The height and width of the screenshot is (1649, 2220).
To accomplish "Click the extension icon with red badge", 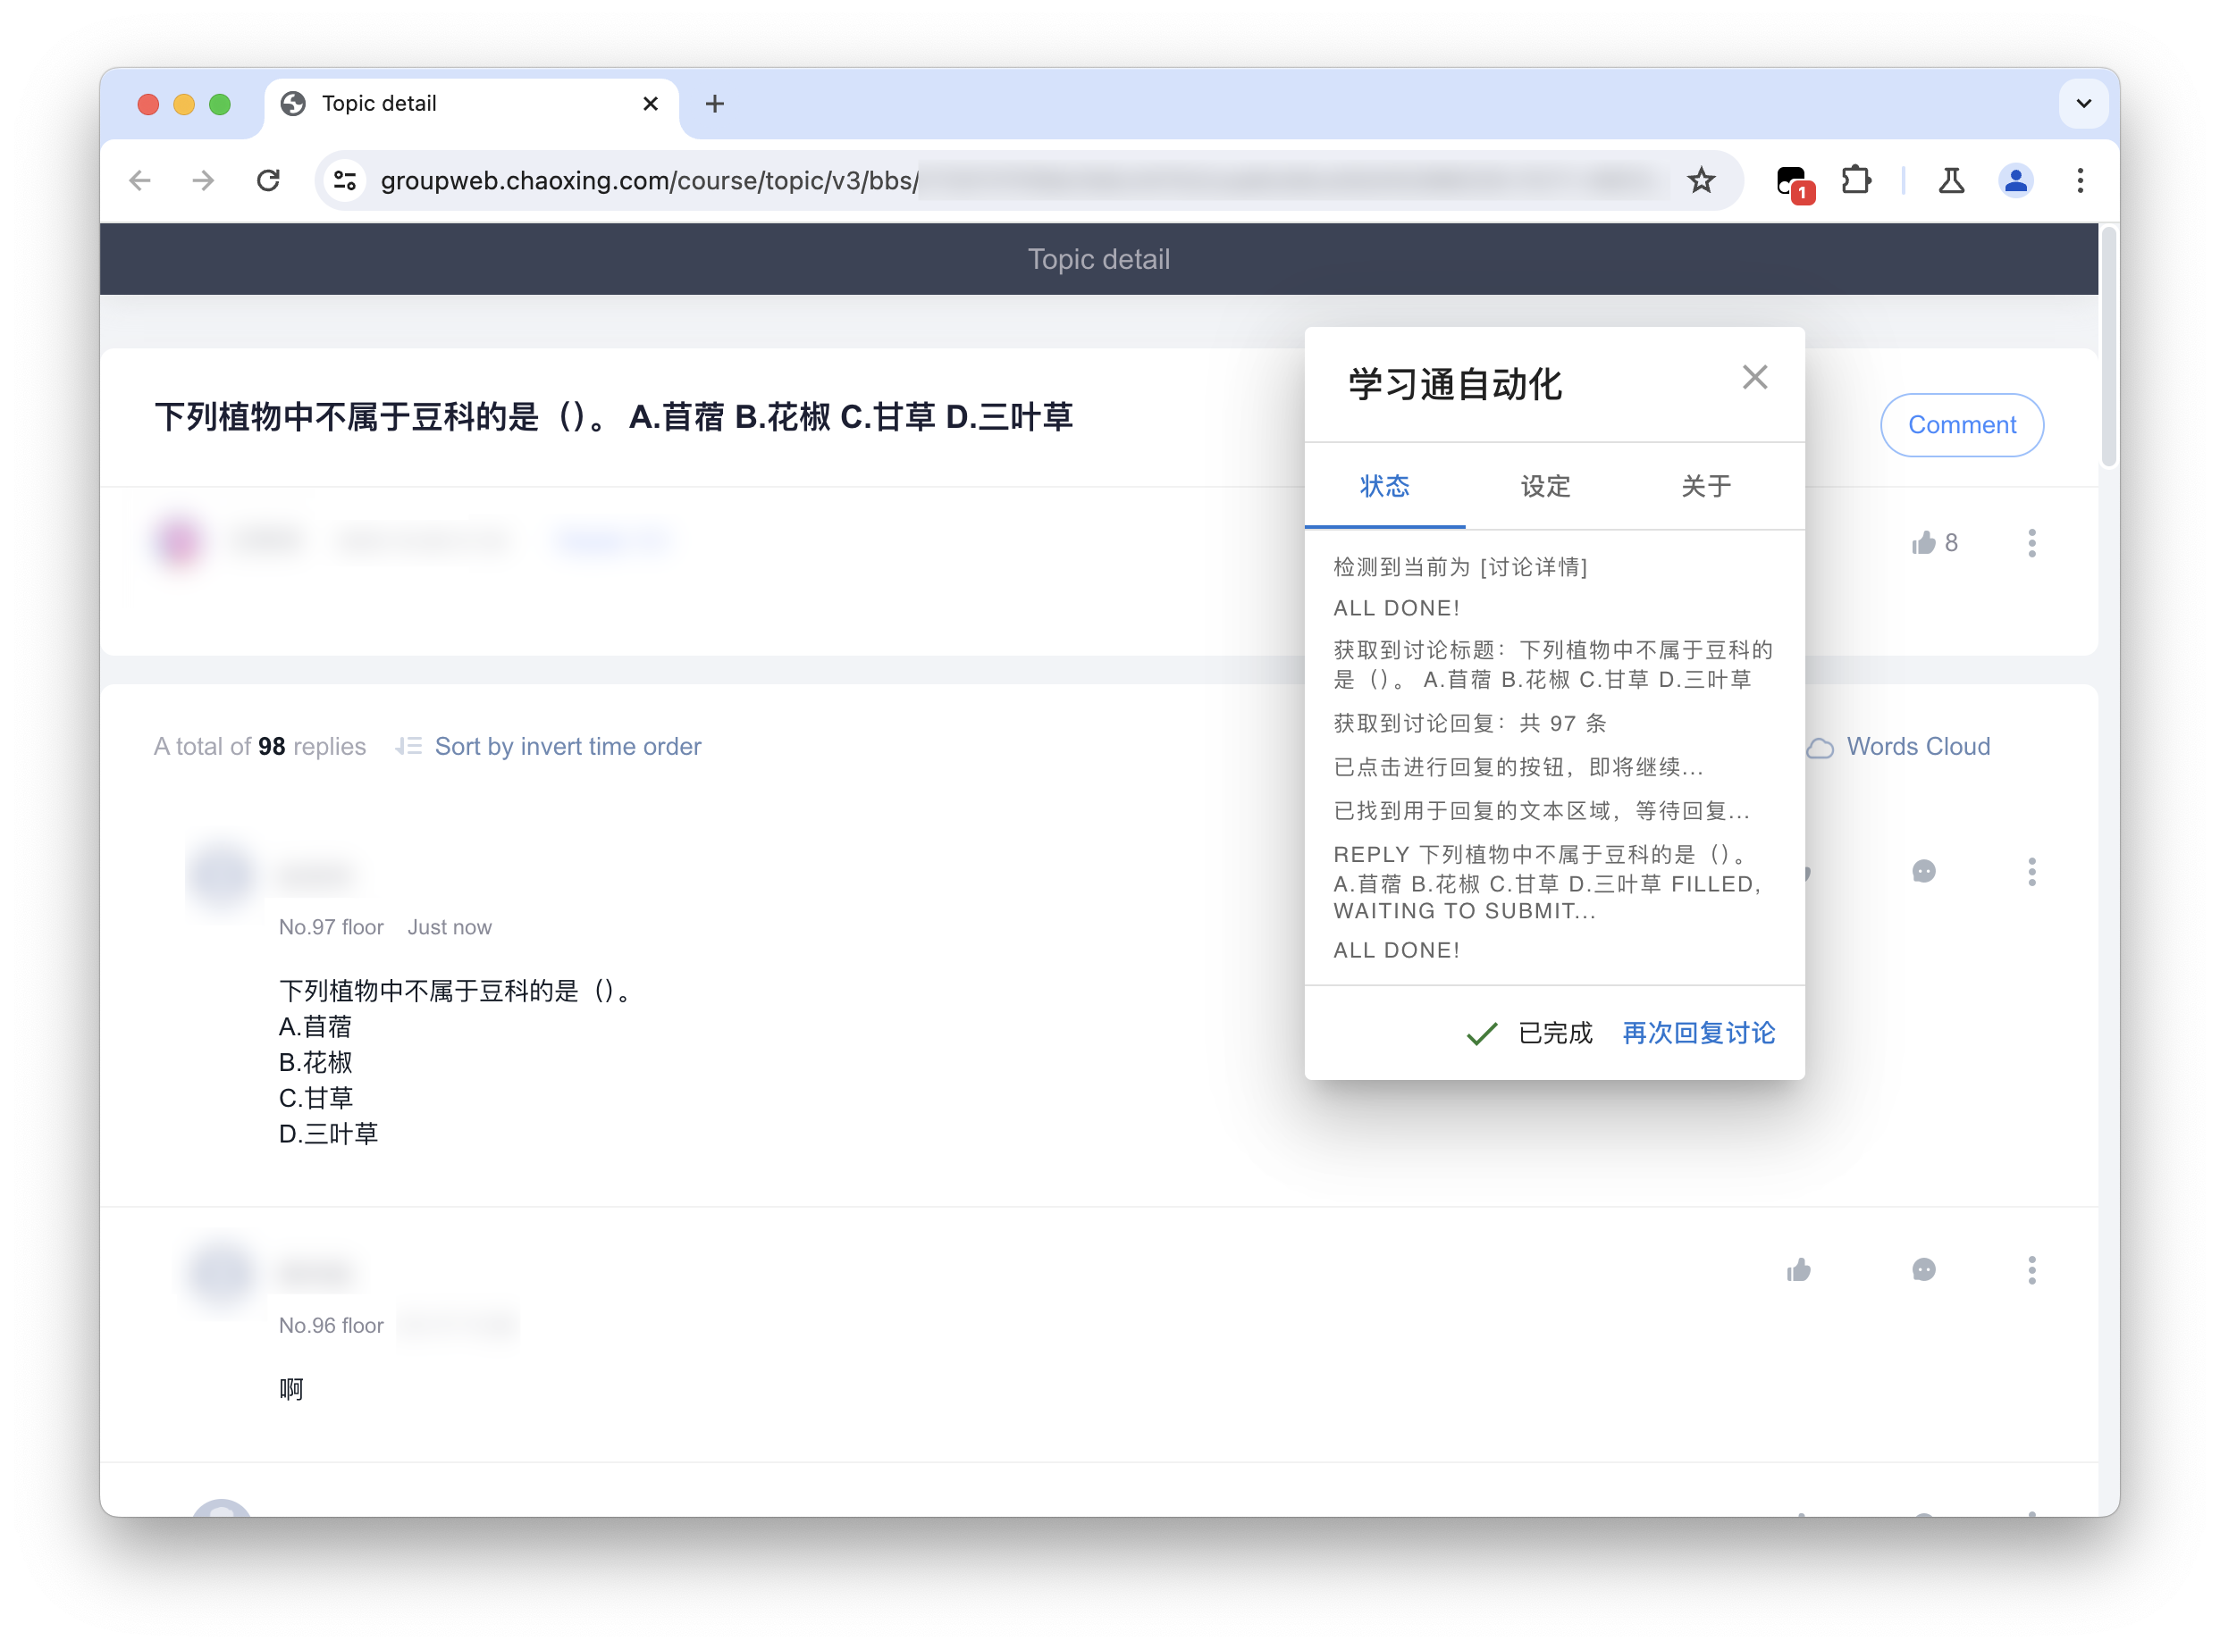I will point(1794,181).
